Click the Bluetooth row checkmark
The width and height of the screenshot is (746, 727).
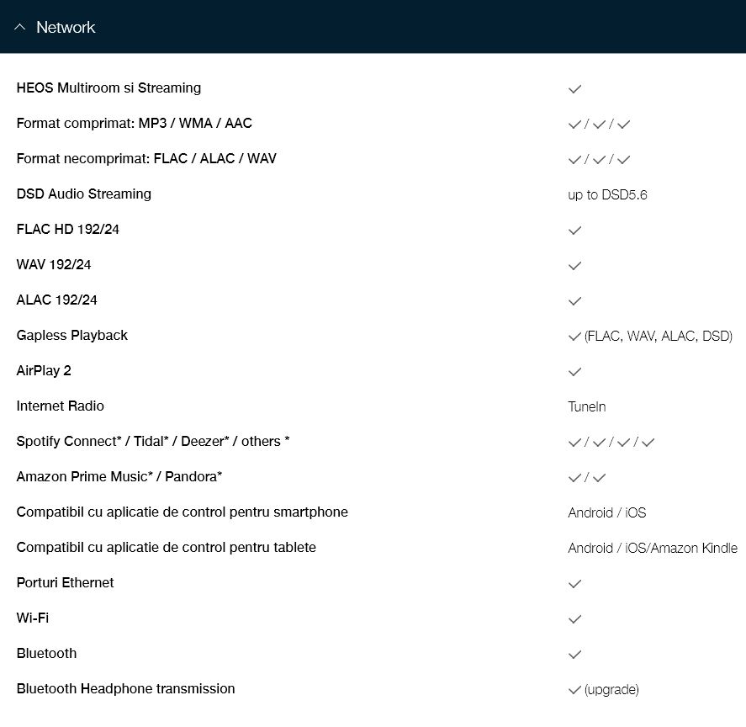pos(574,655)
